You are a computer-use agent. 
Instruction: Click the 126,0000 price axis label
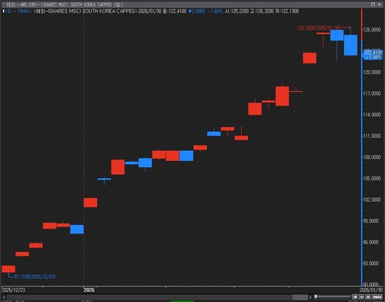tap(372, 30)
